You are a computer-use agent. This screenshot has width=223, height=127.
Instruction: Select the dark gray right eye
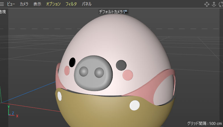pyautogui.click(x=121, y=65)
